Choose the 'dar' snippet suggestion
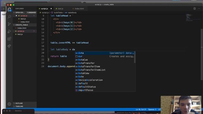 click(105, 56)
